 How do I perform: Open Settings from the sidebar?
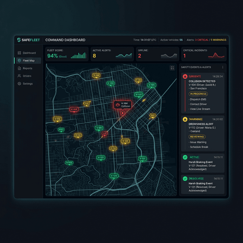tap(29, 84)
